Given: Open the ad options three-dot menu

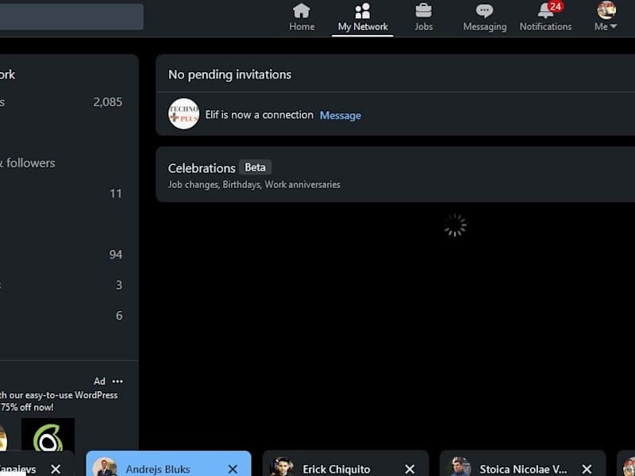Looking at the screenshot, I should click(x=117, y=382).
